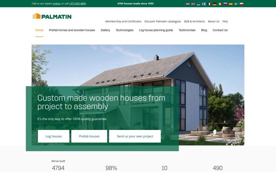Call phone number +372 605 4895
The width and height of the screenshot is (276, 172).
tap(77, 3)
